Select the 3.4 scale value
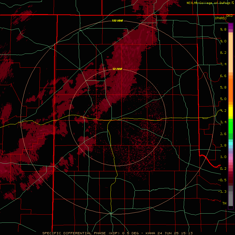 tap(223, 122)
